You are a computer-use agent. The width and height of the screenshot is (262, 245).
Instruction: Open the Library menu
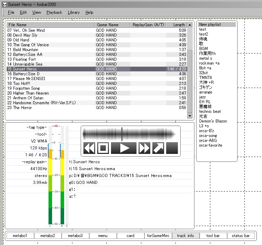coord(74,12)
